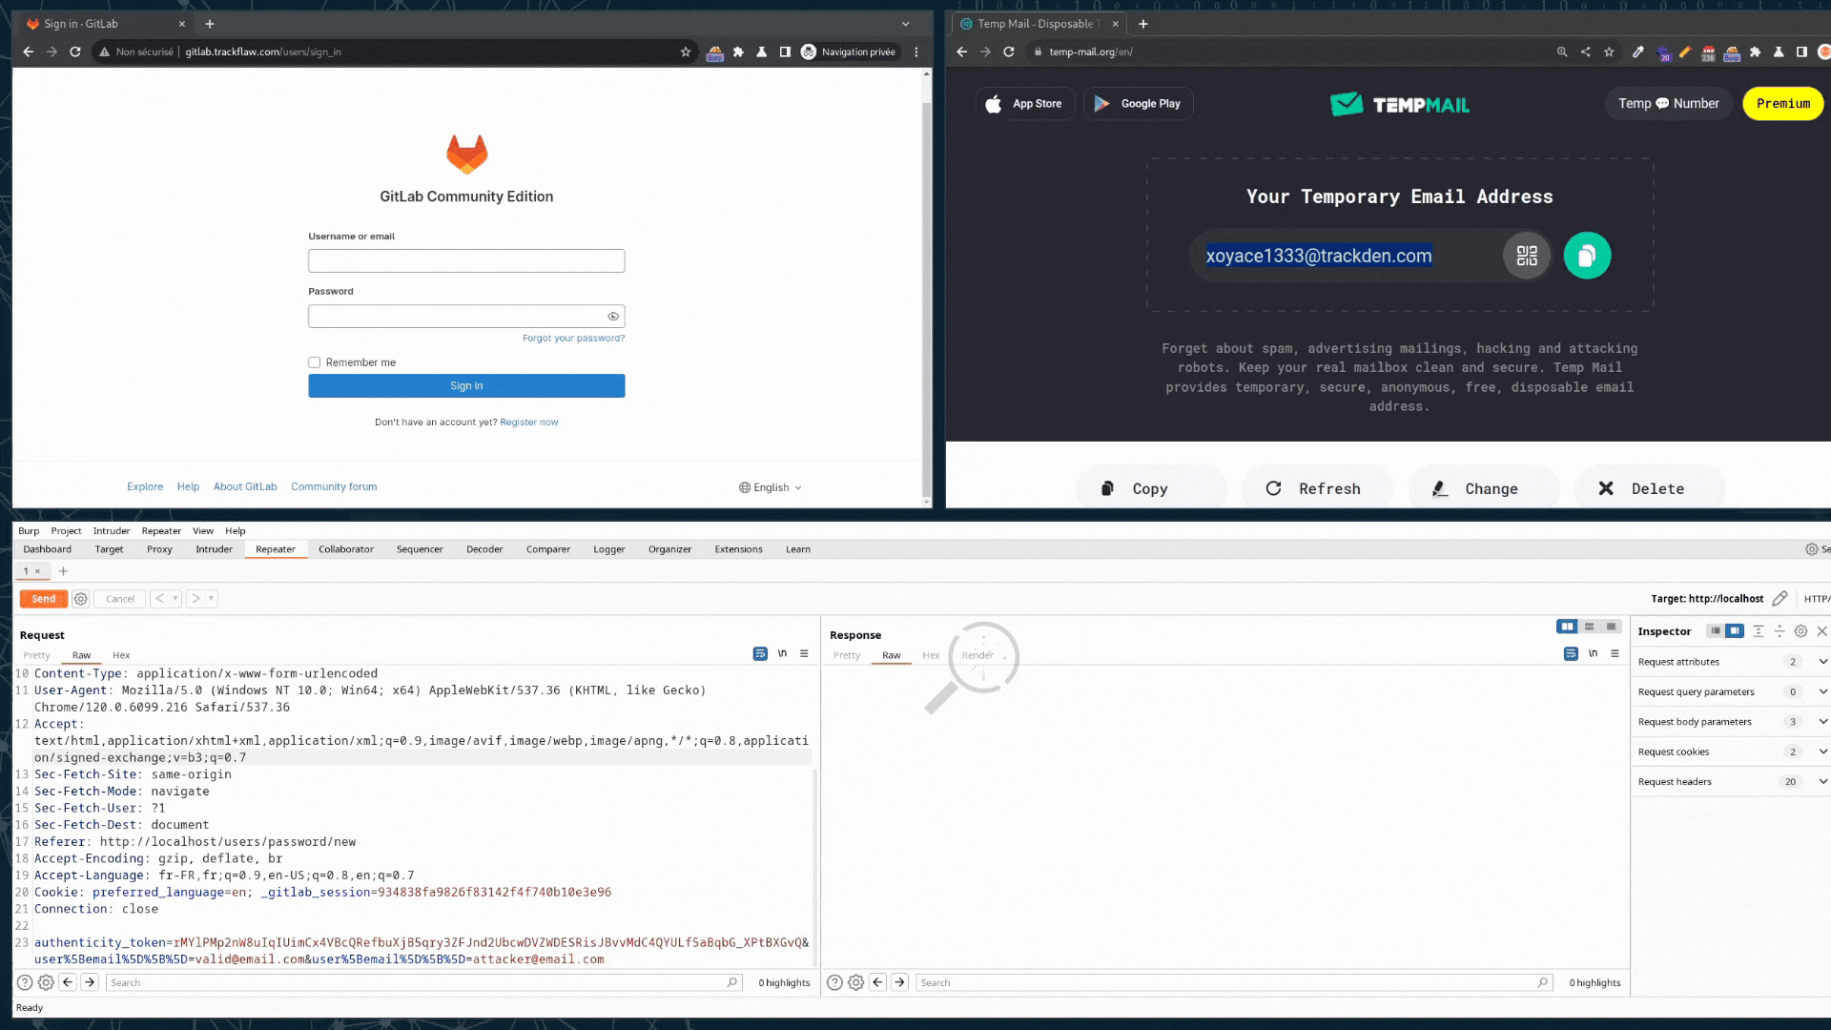Follow the Register now link
Image resolution: width=1831 pixels, height=1030 pixels.
coord(529,422)
